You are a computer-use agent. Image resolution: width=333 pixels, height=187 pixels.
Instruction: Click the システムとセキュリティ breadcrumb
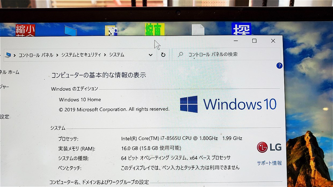click(81, 55)
